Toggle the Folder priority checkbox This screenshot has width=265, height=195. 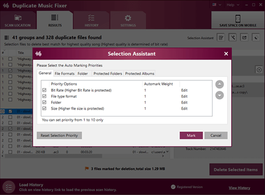tap(44, 102)
